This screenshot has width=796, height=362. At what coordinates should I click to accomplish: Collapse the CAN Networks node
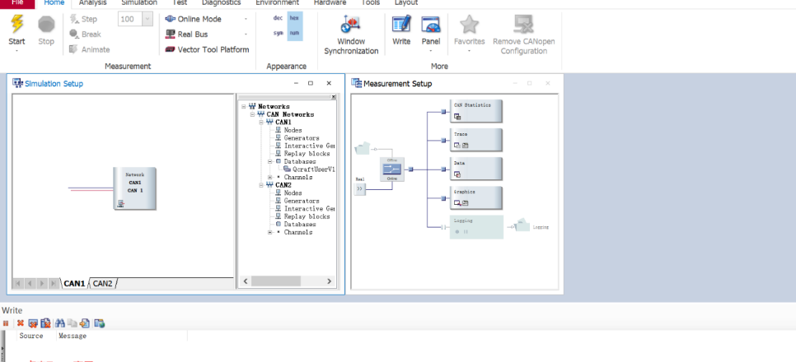[252, 114]
